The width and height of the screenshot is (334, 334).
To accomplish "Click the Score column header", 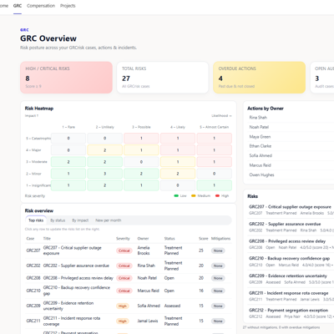I will 204,239.
